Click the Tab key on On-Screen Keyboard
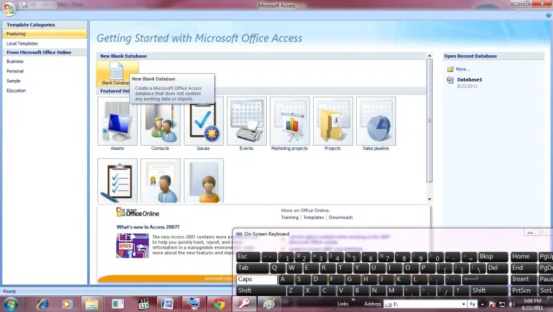Screen dimensions: 553x312 pyautogui.click(x=252, y=268)
